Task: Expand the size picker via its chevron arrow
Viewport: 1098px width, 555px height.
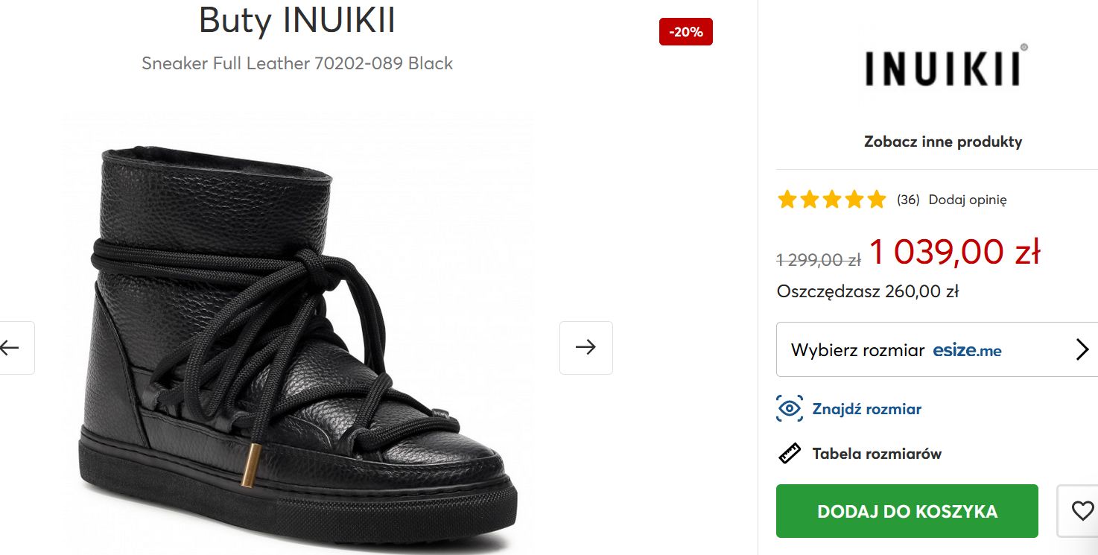Action: (x=1082, y=349)
